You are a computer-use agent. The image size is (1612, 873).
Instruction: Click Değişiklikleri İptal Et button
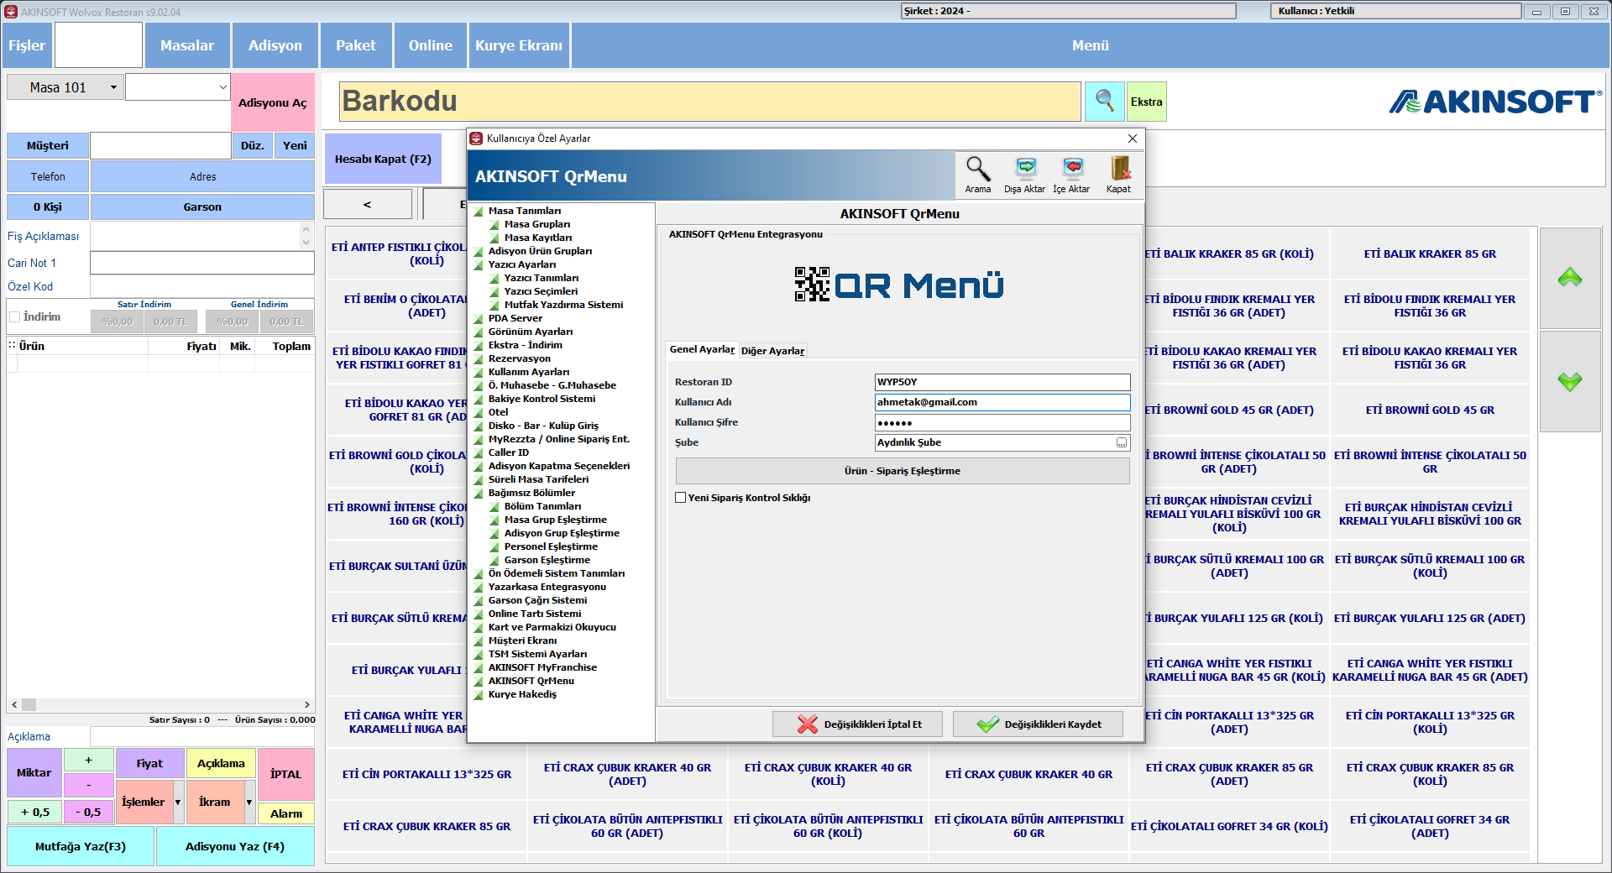[857, 724]
